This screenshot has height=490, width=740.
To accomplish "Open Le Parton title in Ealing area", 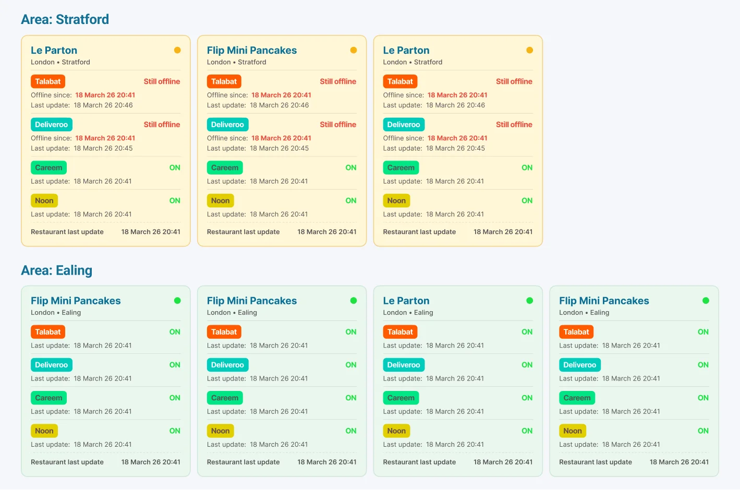I will pyautogui.click(x=406, y=301).
